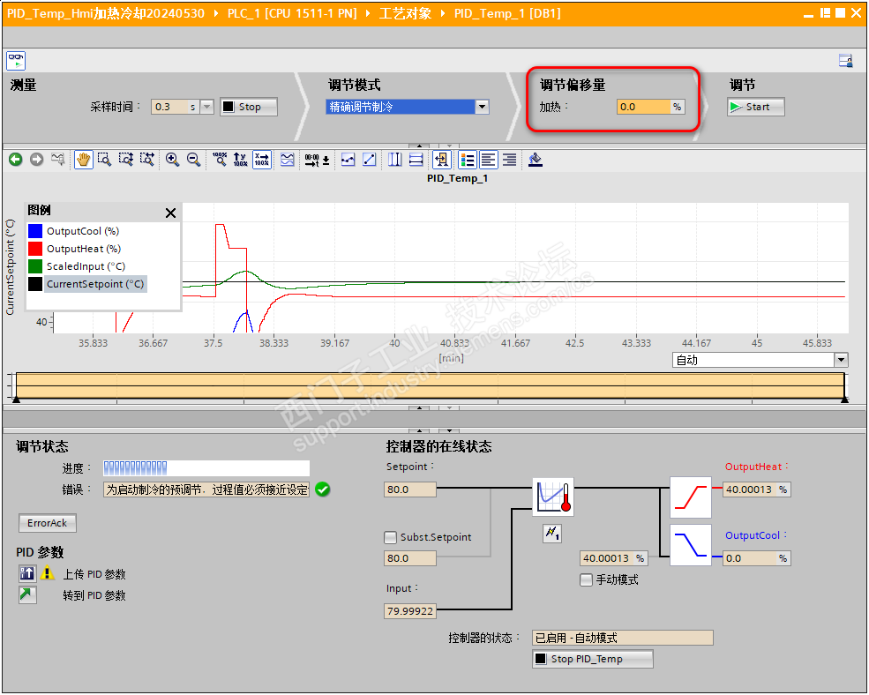Click the top-right window layout icon
The height and width of the screenshot is (695, 869).
click(845, 60)
